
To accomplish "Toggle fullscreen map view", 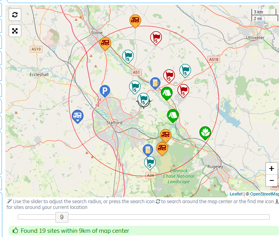I will point(15,31).
